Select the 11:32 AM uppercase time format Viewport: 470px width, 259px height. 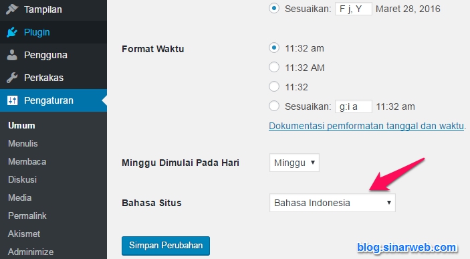tap(274, 67)
